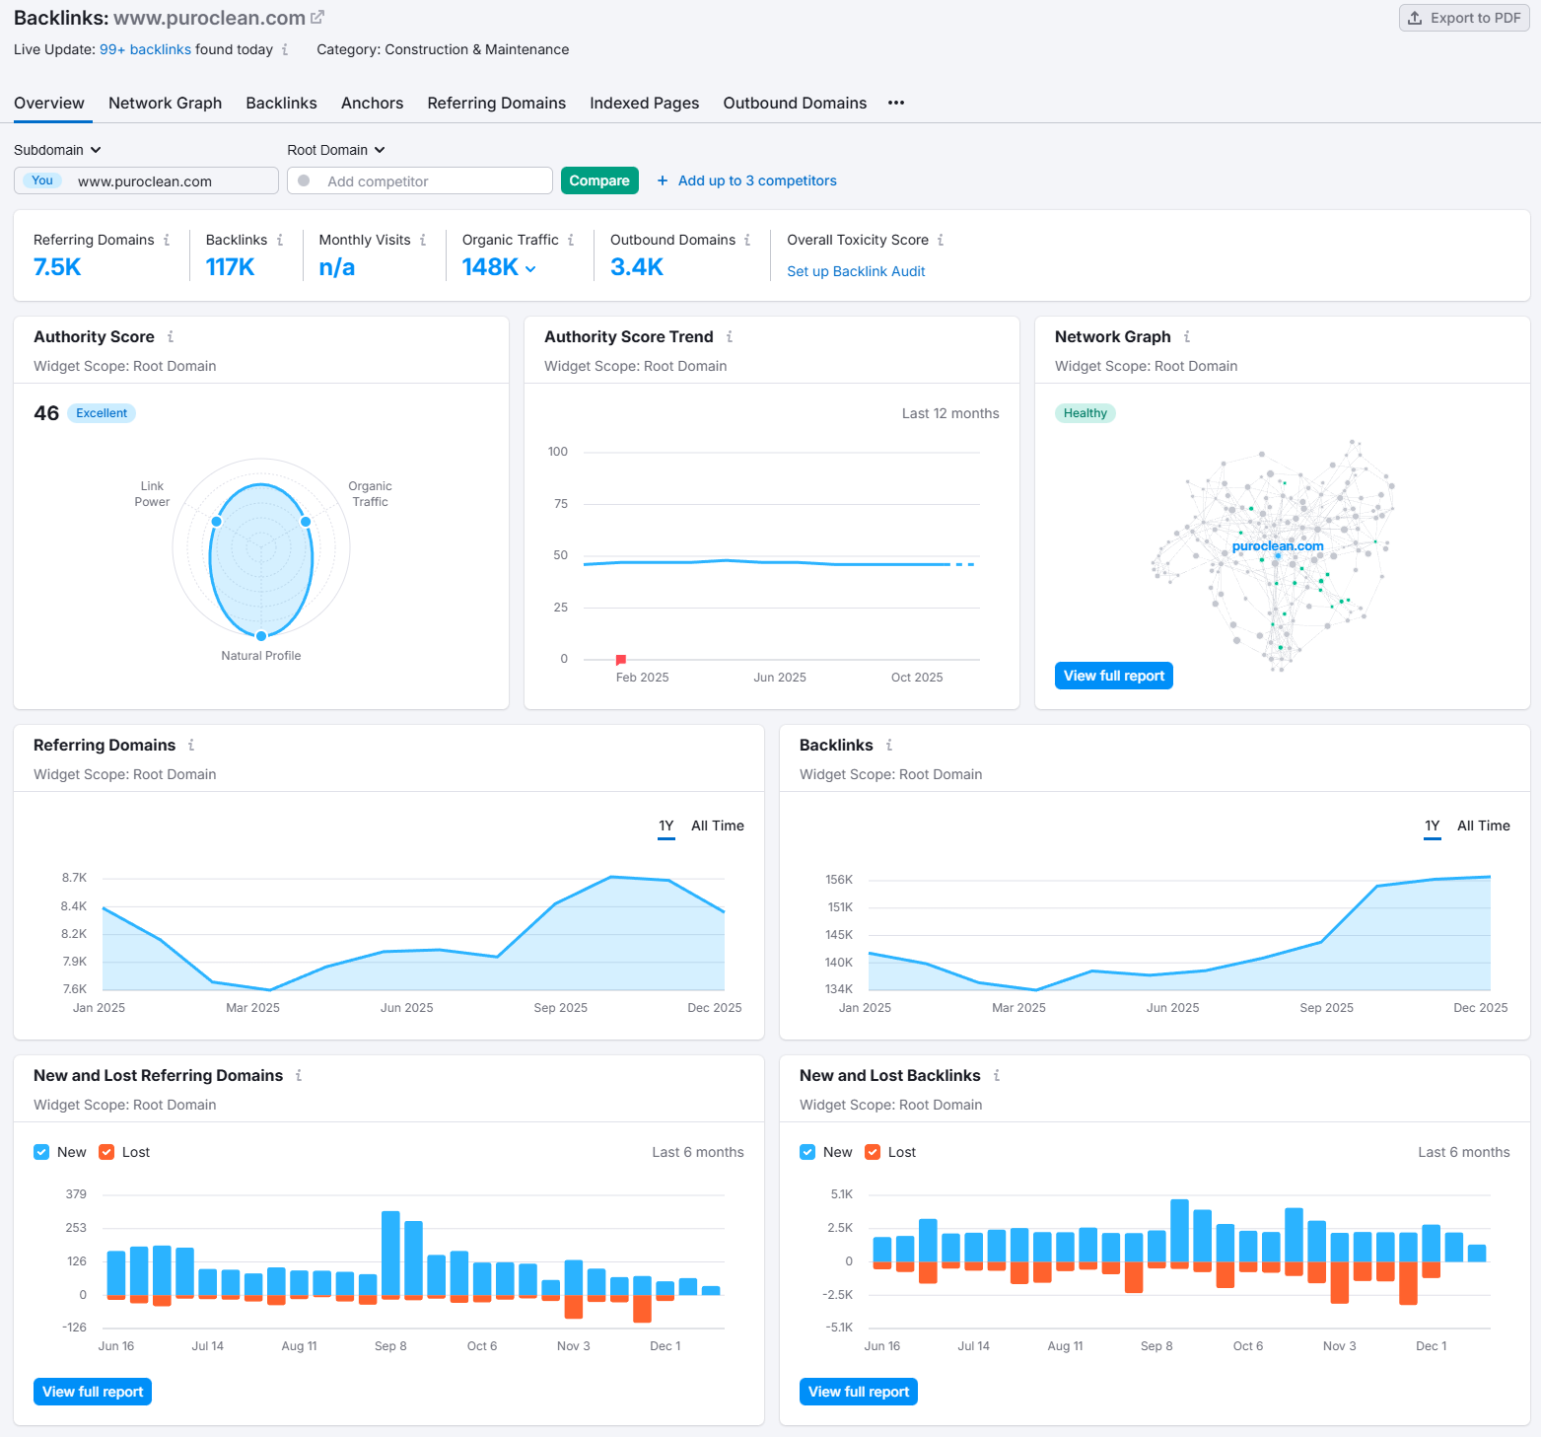Open puroclean.com external link icon
The height and width of the screenshot is (1437, 1541).
(317, 18)
